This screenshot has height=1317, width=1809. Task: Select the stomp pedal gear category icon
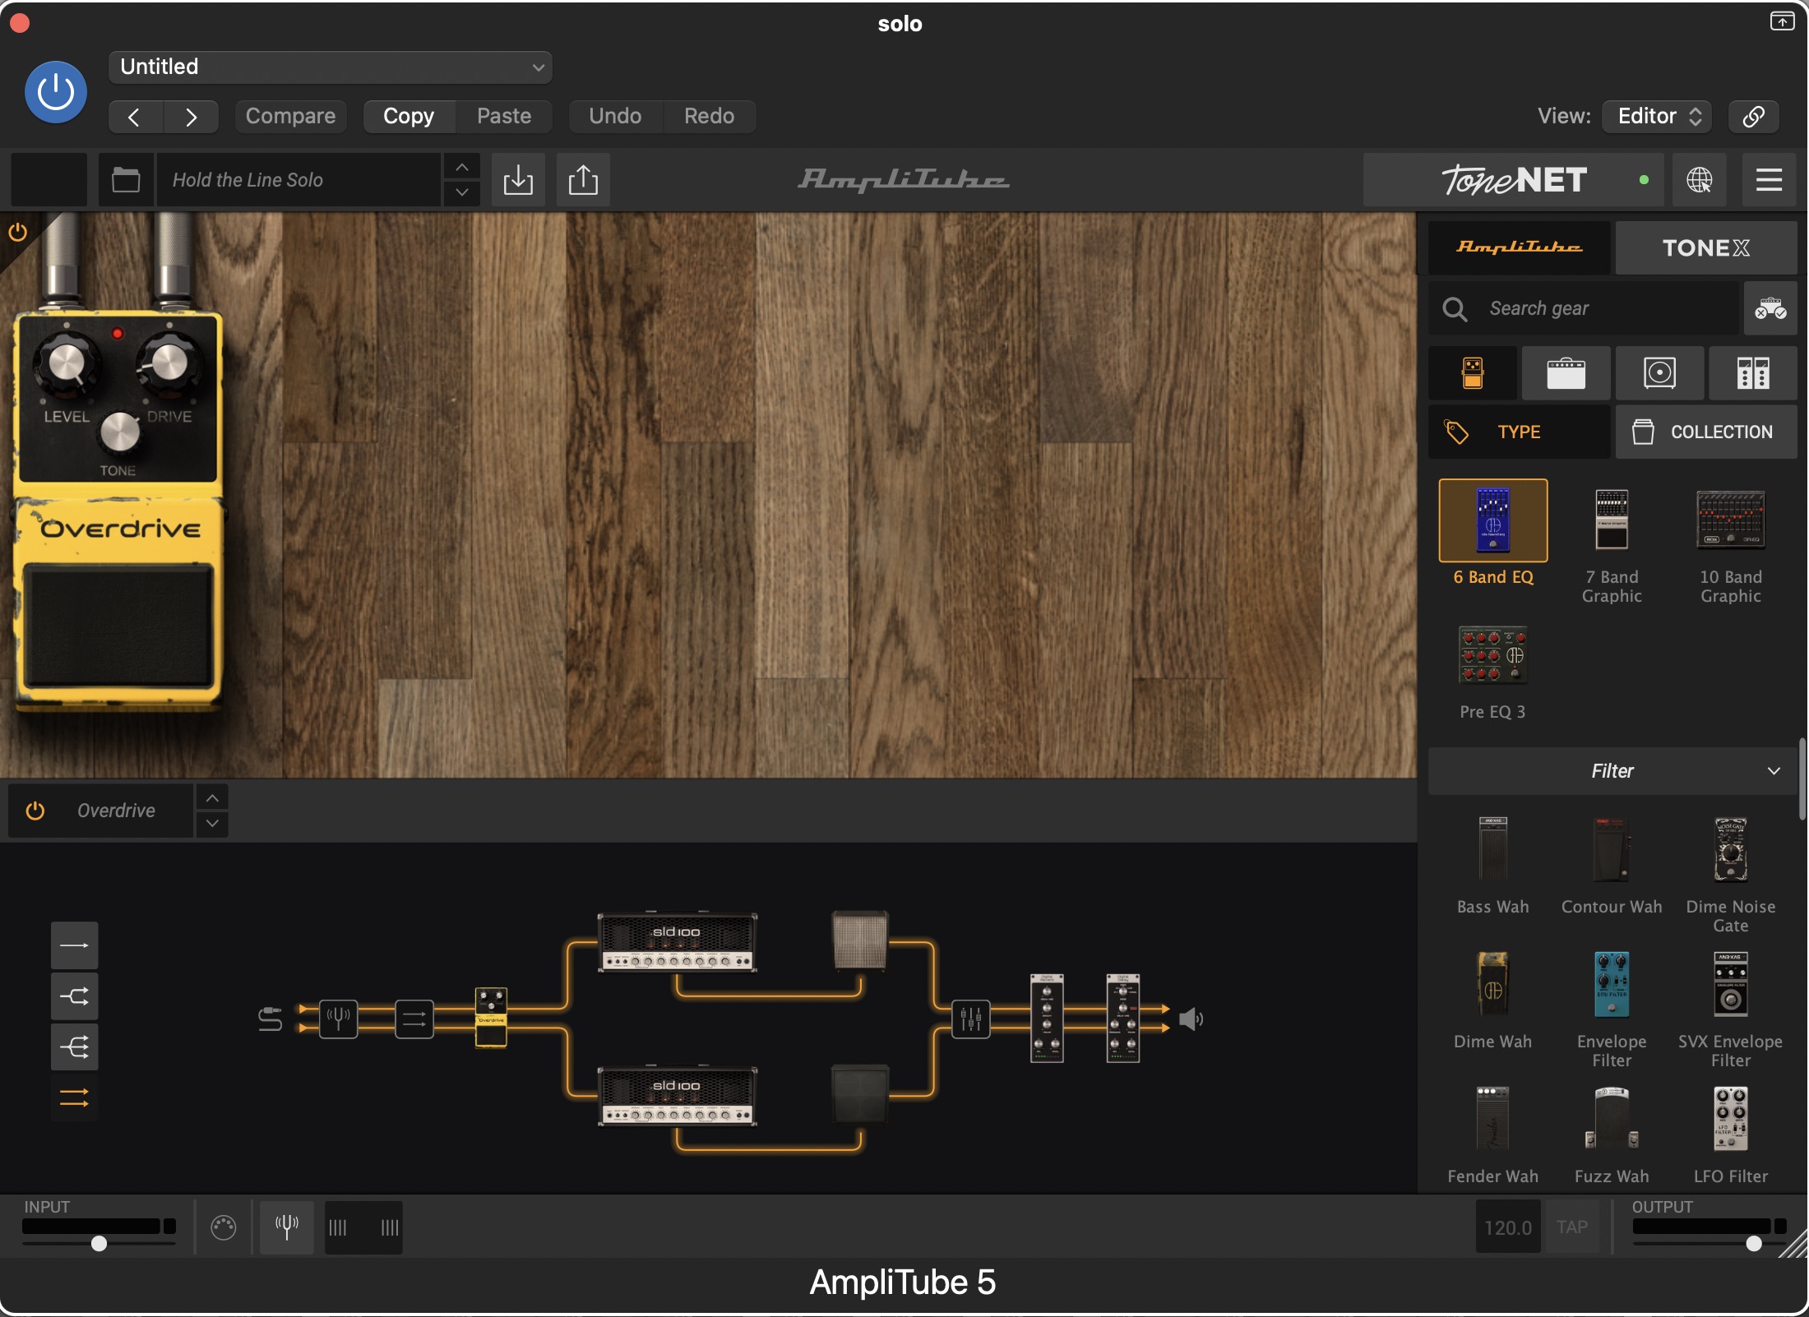click(x=1473, y=373)
